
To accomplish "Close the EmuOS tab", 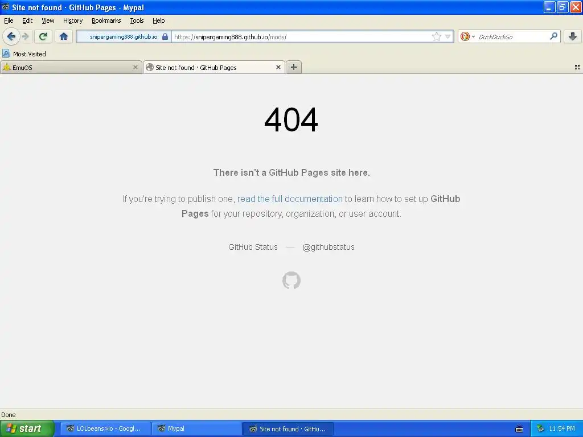I will 136,67.
